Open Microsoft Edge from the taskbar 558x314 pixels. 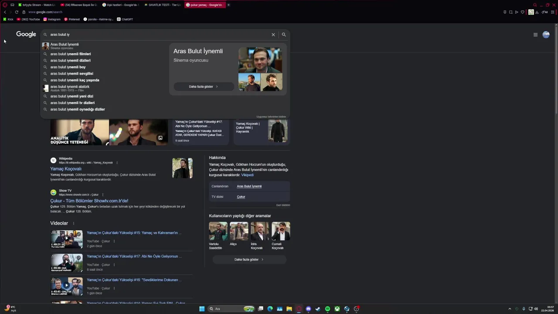[x=270, y=309]
